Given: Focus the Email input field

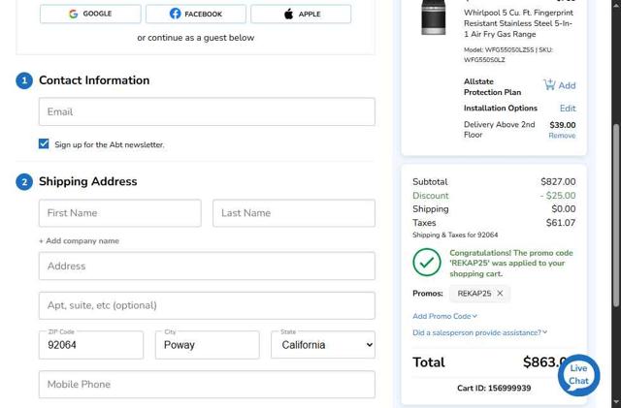Looking at the screenshot, I should [207, 111].
